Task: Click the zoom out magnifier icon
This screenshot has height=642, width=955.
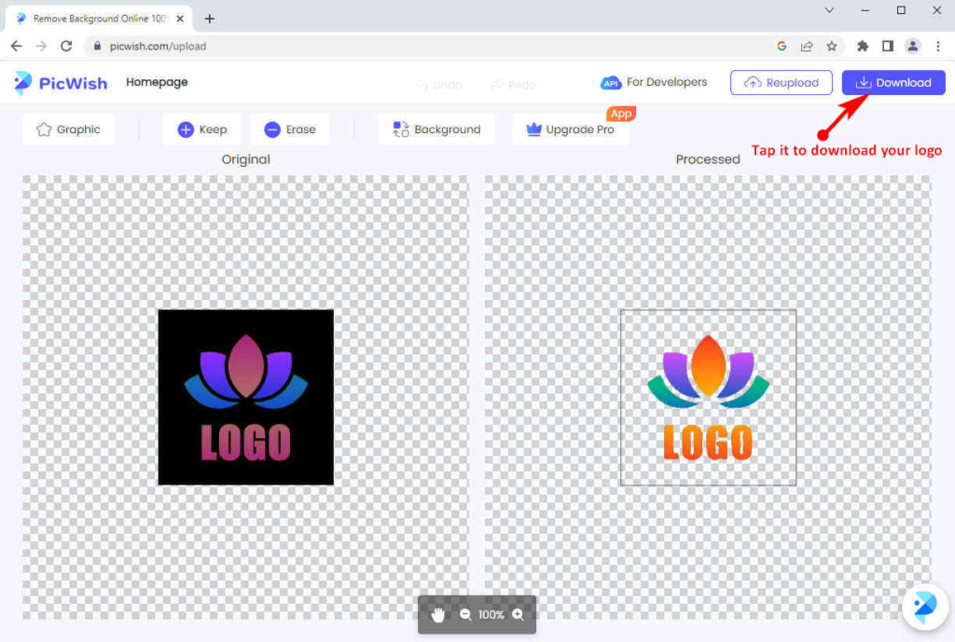Action: [x=464, y=614]
